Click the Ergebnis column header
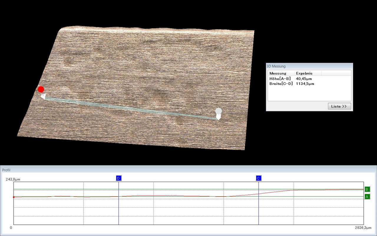 [304, 73]
